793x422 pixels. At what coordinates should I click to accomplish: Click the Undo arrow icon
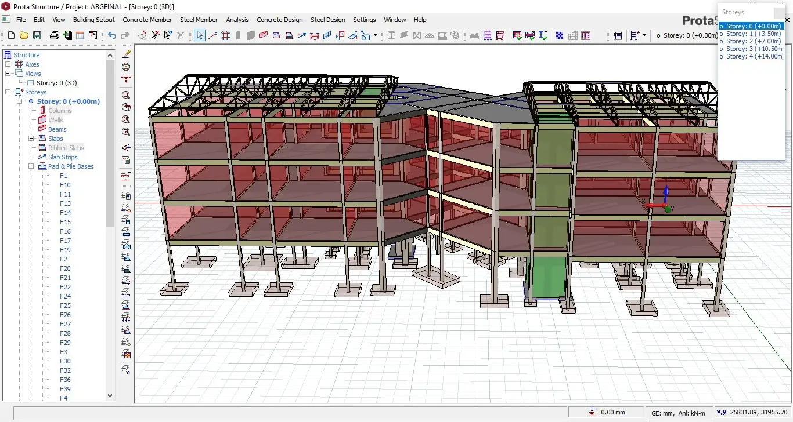[112, 35]
